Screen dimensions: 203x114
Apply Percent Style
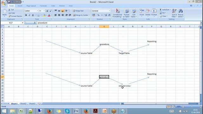click(x=99, y=15)
